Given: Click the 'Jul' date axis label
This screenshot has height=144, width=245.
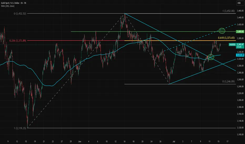Looking at the screenshot, I should pyautogui.click(x=174, y=141).
